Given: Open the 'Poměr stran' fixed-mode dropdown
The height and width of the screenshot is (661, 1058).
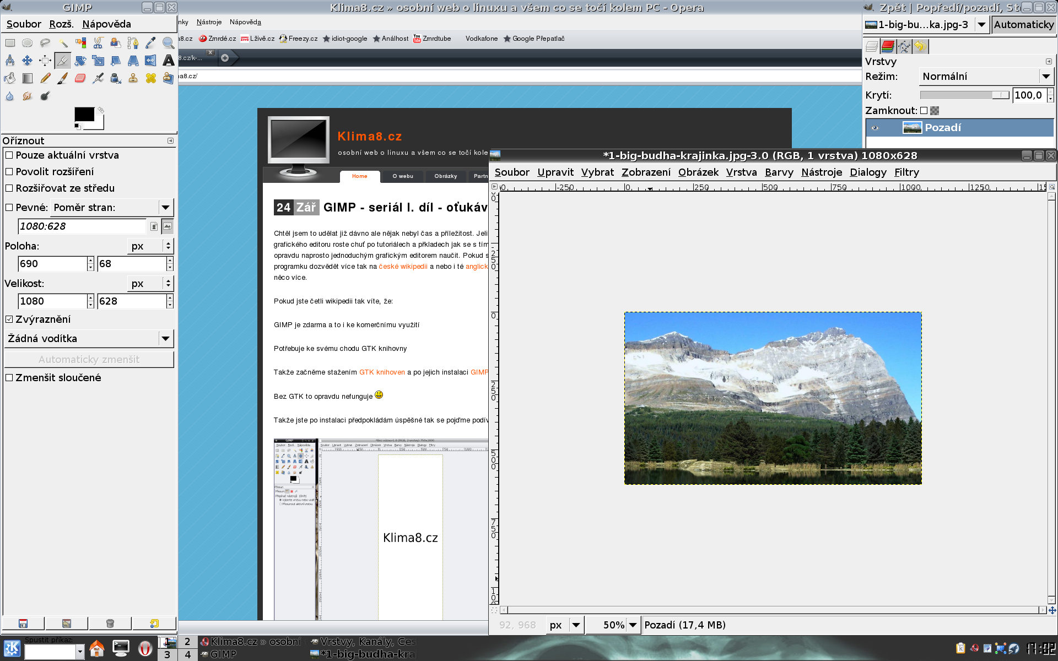Looking at the screenshot, I should tap(112, 208).
